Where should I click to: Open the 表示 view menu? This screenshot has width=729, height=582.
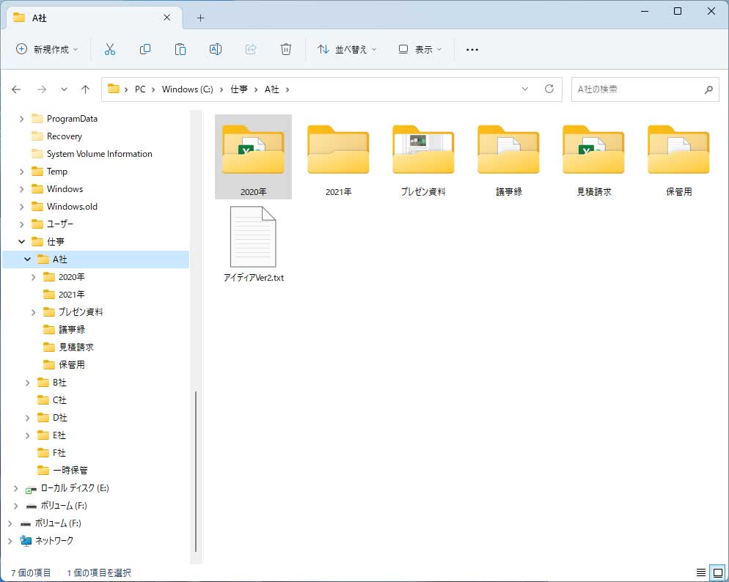[x=420, y=49]
